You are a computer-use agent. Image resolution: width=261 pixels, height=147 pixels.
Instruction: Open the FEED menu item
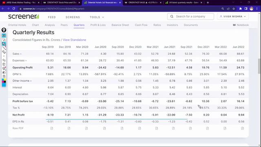click(52, 17)
